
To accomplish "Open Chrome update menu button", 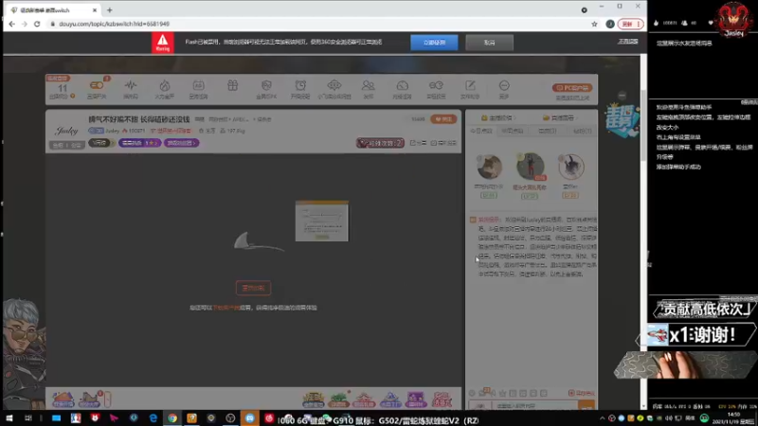I will [x=630, y=24].
